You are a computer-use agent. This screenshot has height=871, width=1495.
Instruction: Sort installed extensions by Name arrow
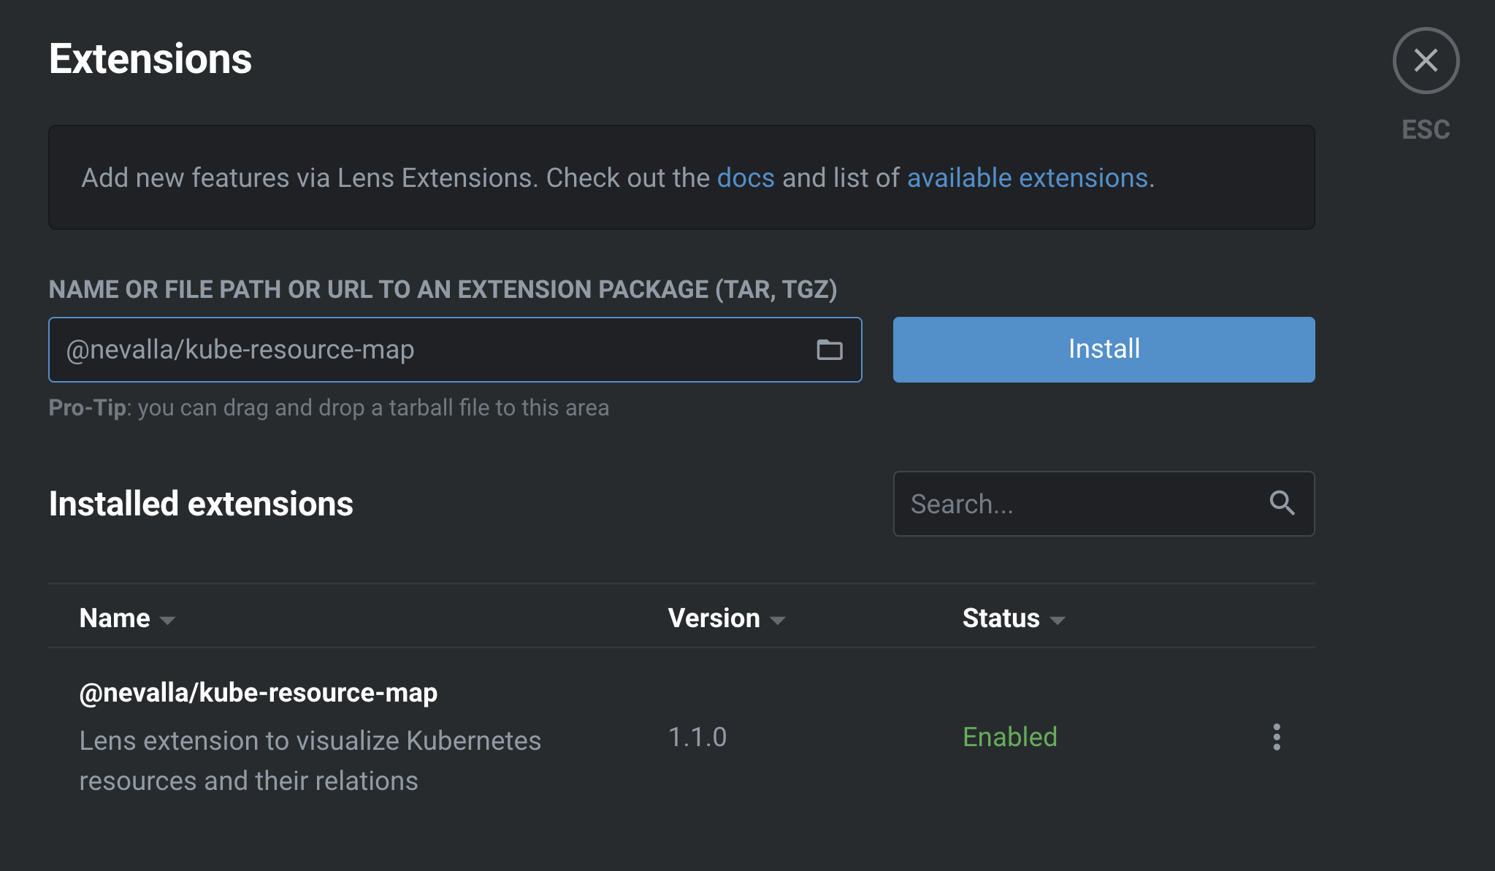pyautogui.click(x=167, y=621)
